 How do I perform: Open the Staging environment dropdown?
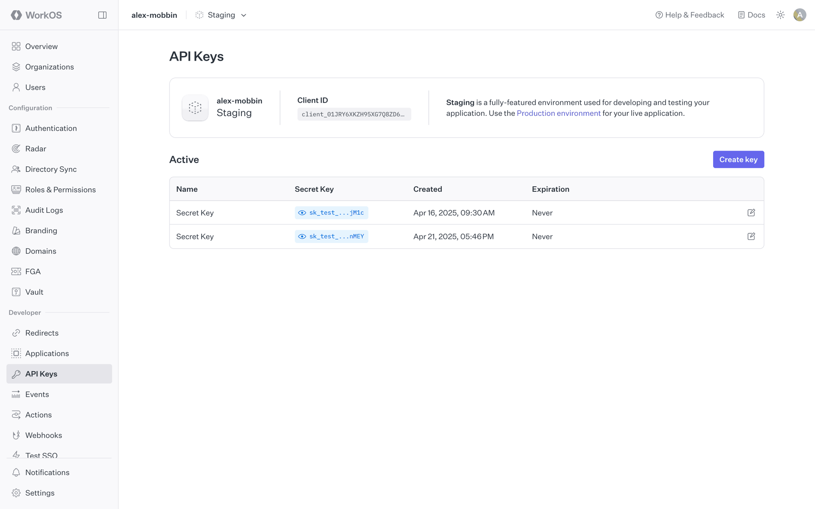pos(221,15)
